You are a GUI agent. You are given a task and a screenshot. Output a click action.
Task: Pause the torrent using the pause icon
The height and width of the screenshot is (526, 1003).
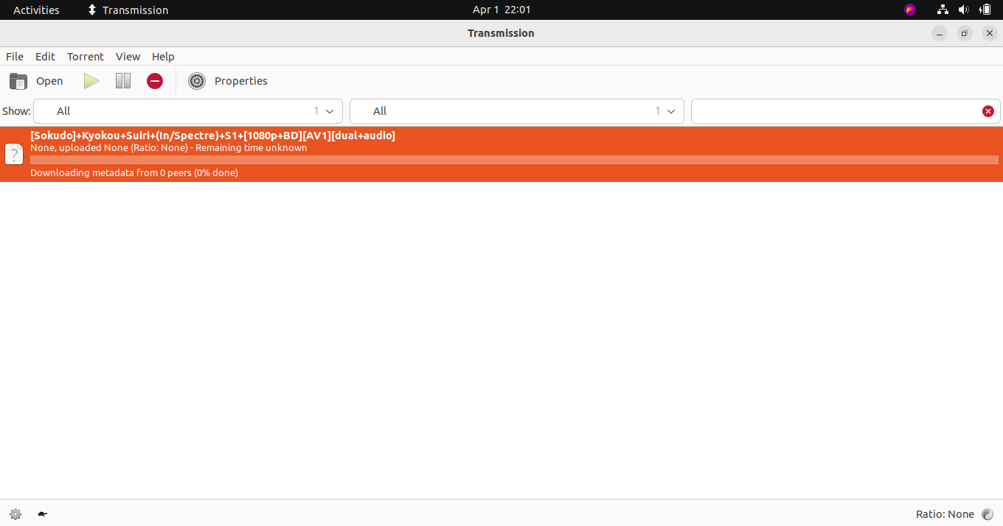122,81
